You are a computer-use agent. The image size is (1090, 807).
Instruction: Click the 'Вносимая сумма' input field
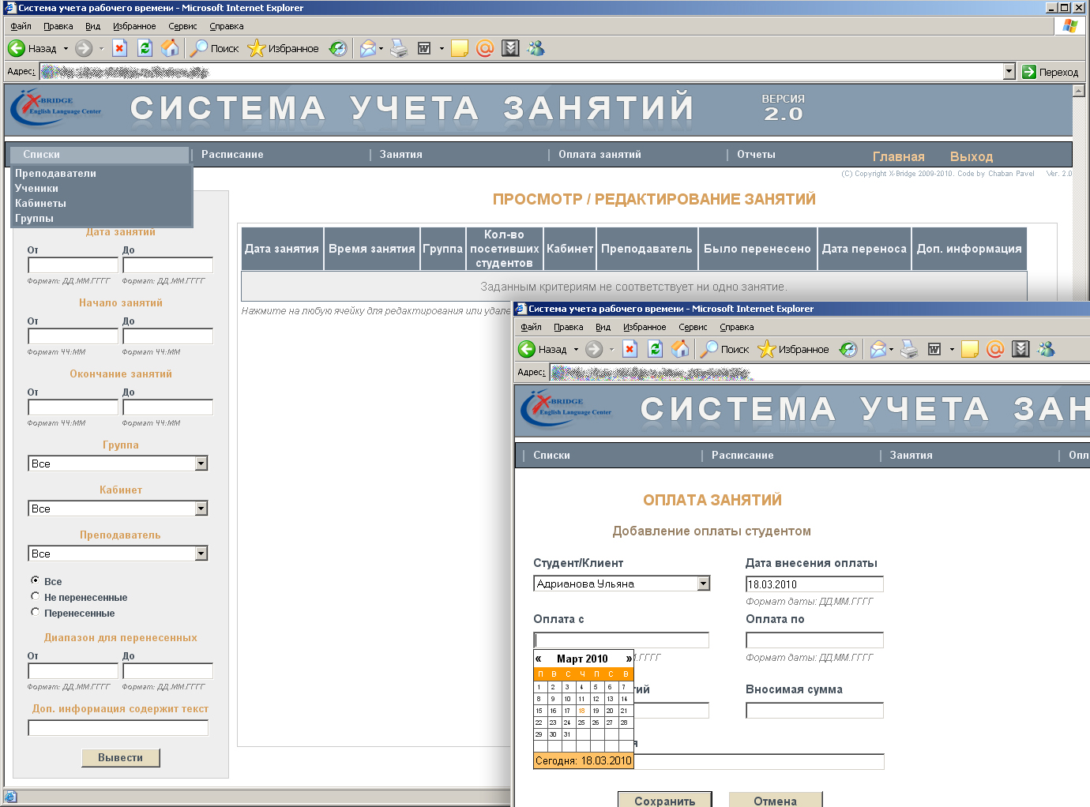(814, 711)
